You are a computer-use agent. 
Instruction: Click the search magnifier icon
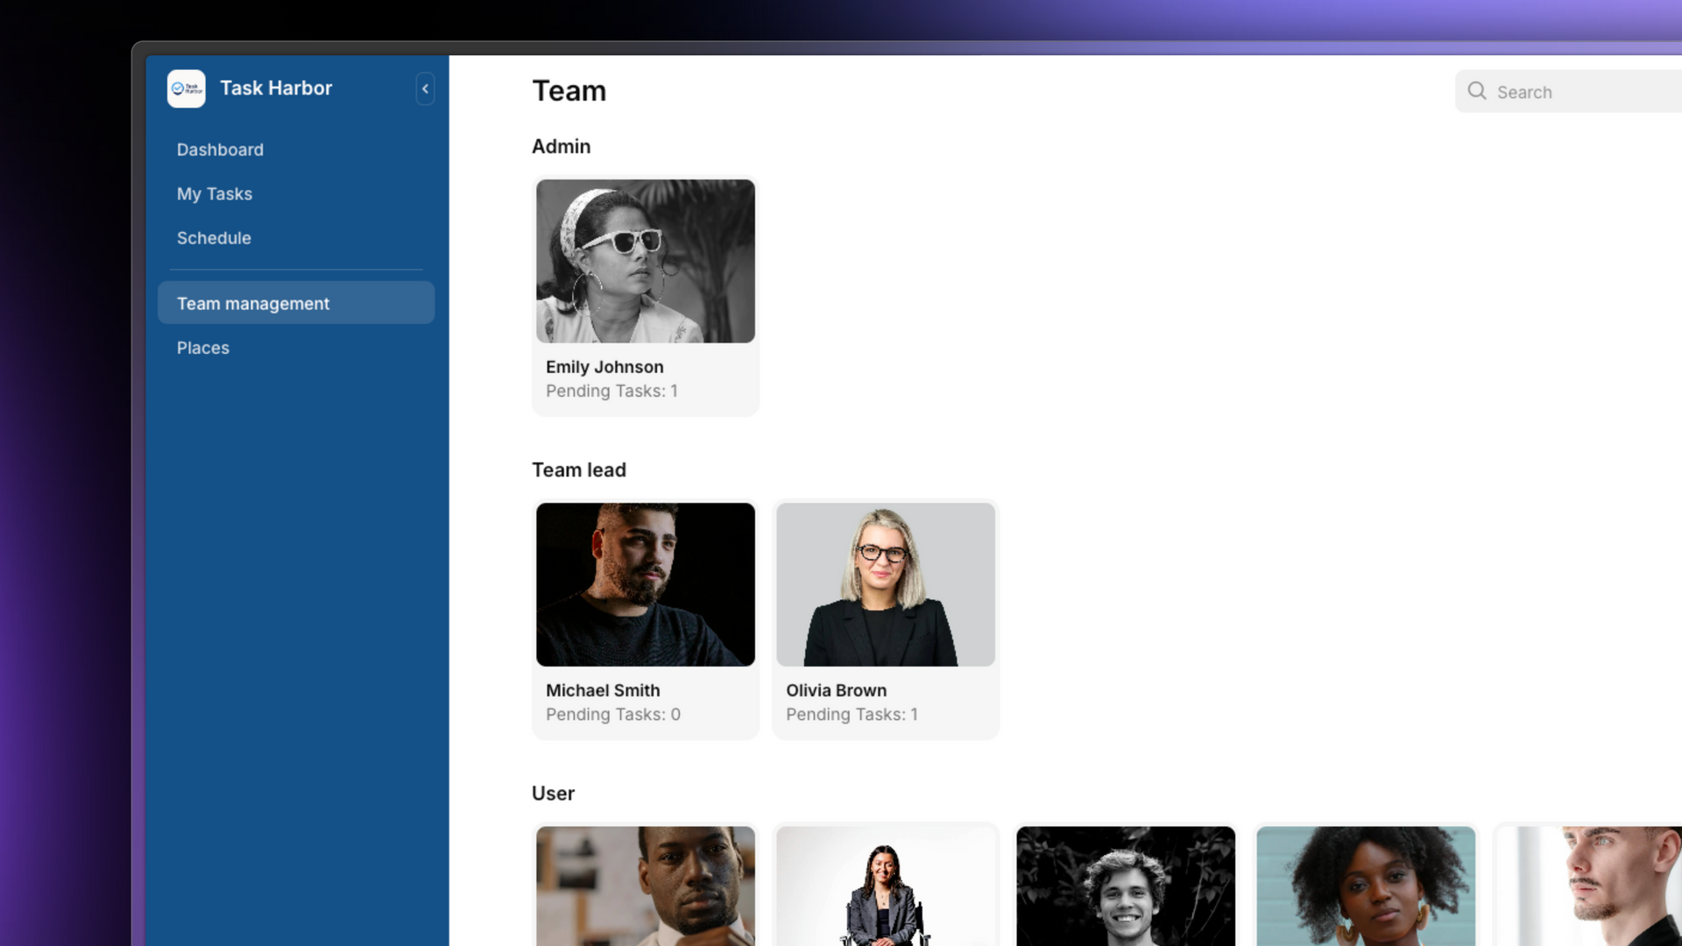[1477, 91]
